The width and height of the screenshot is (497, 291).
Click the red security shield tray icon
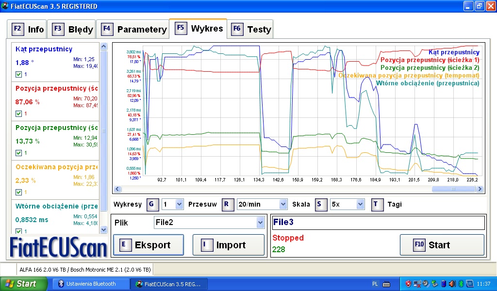point(409,284)
